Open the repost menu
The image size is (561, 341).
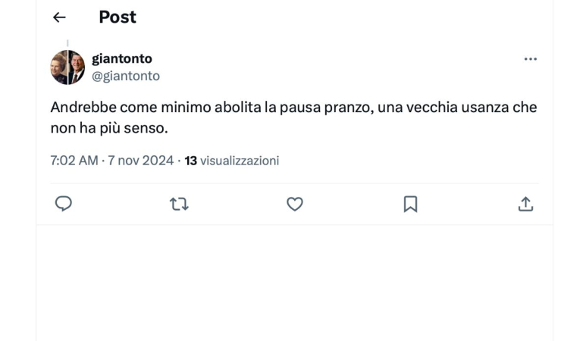[179, 204]
